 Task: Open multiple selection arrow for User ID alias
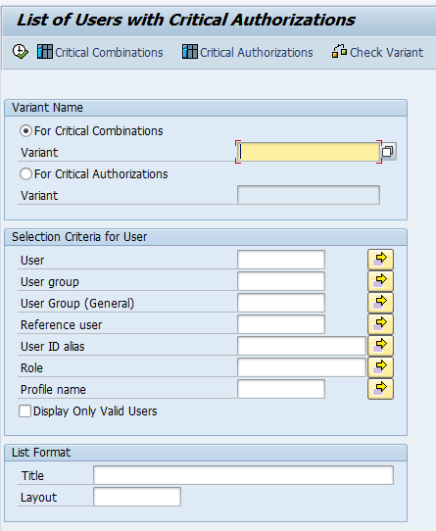[x=380, y=346]
